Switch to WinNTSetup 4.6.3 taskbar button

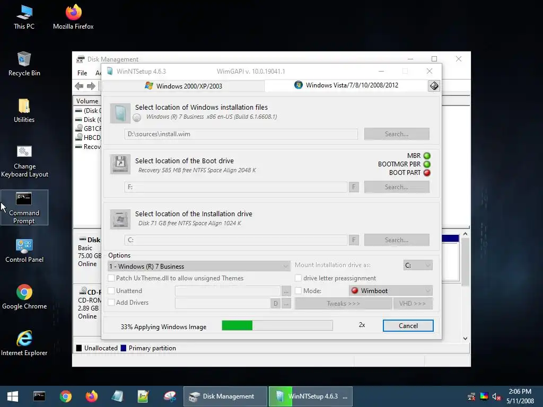(x=311, y=396)
